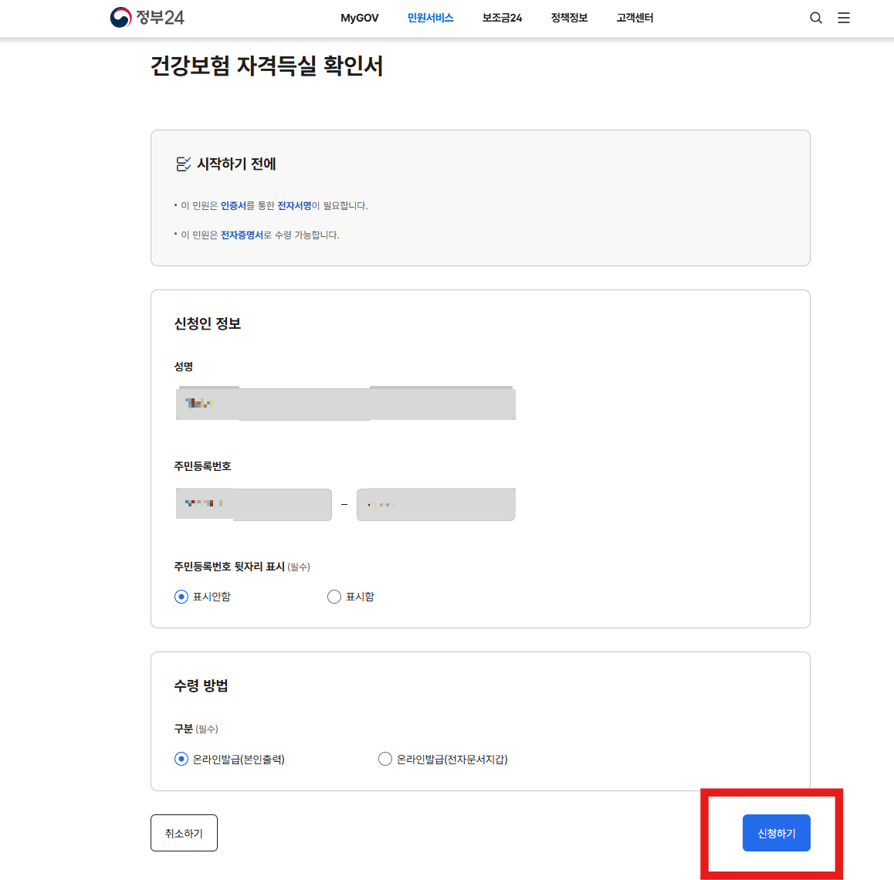Select the 표시함 radio button

[x=334, y=596]
